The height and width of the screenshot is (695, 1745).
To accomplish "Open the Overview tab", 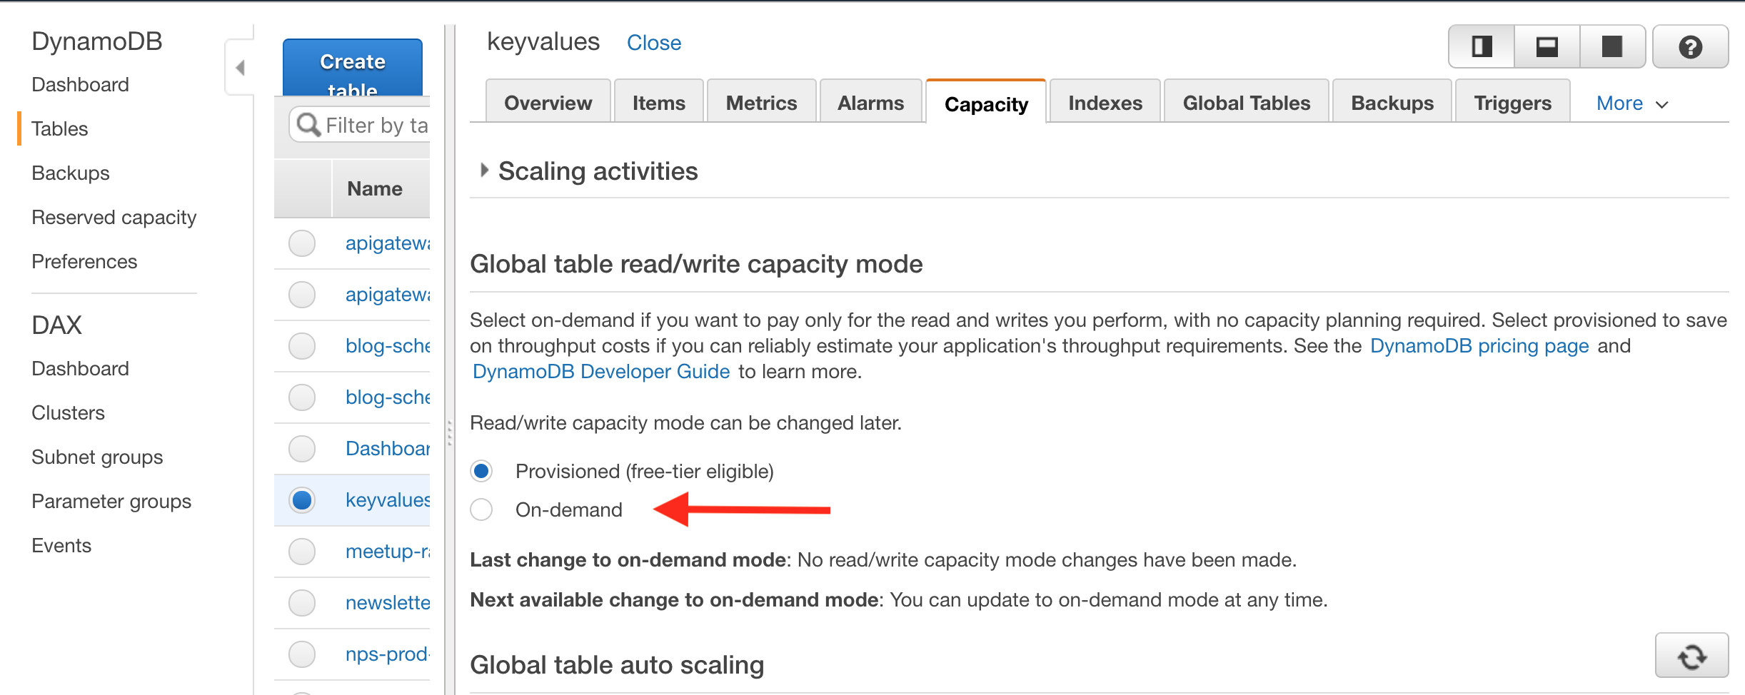I will (548, 102).
